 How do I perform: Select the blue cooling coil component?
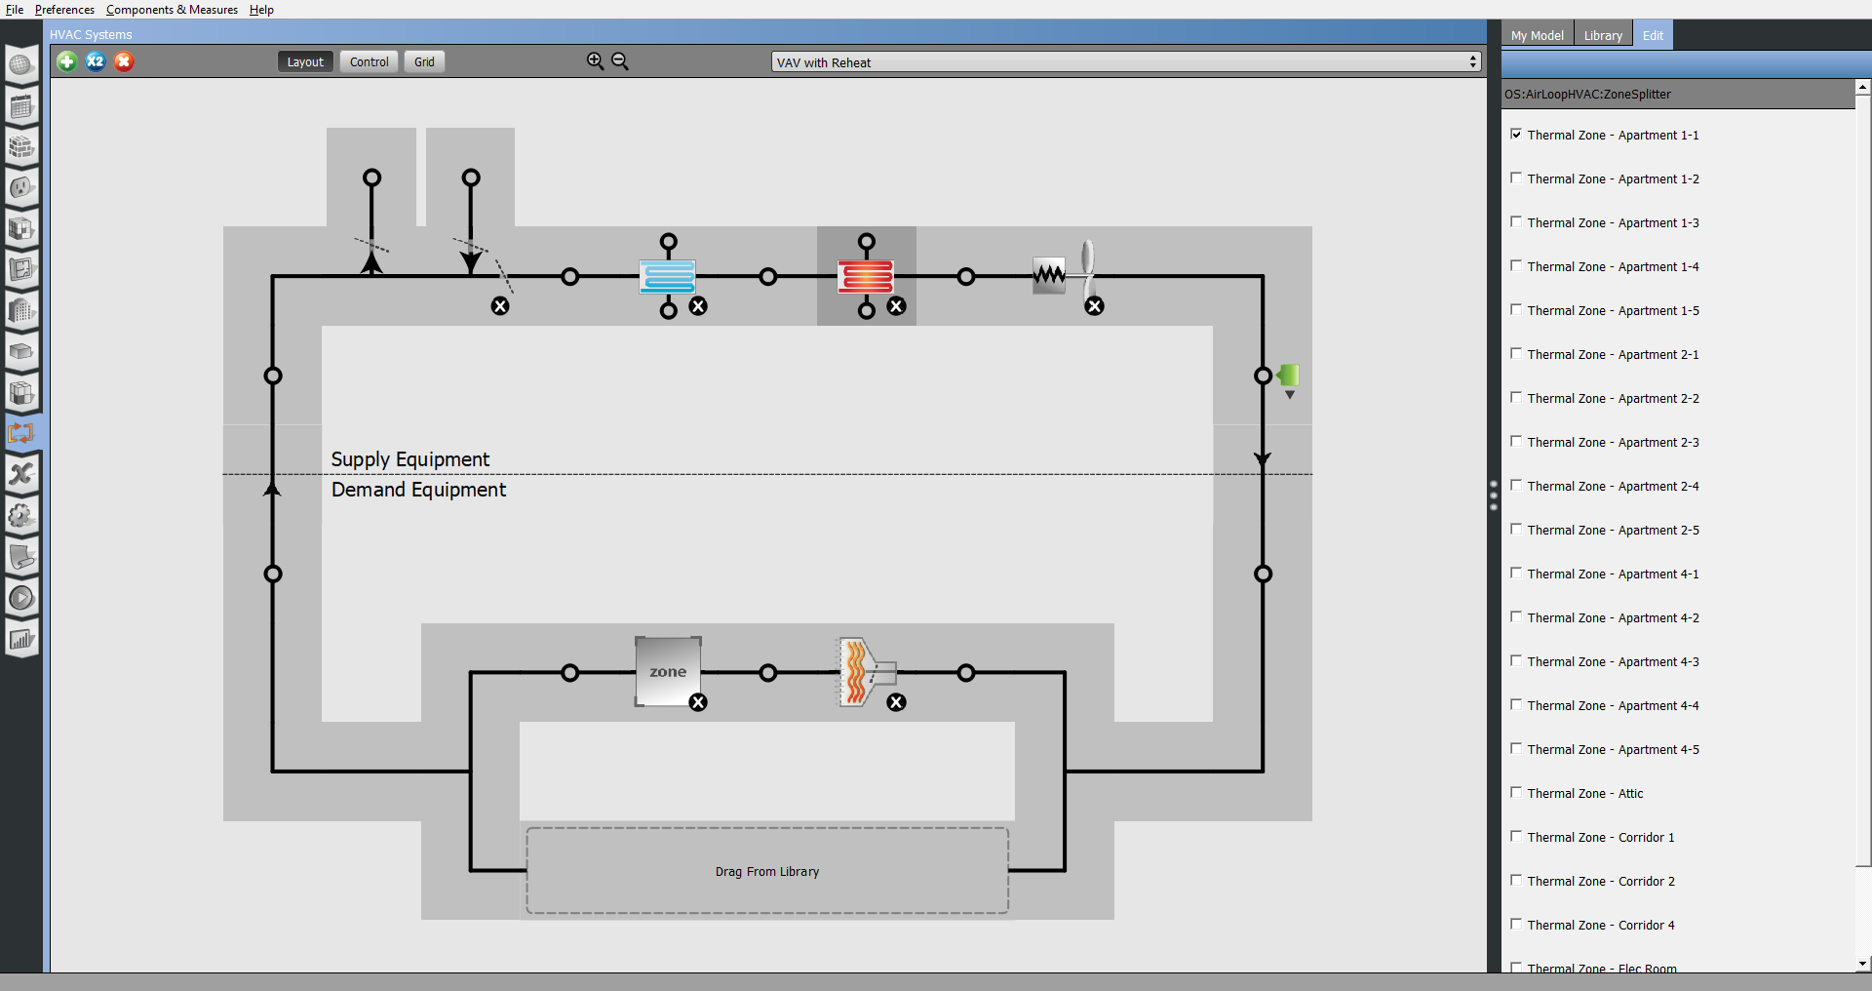pos(668,276)
